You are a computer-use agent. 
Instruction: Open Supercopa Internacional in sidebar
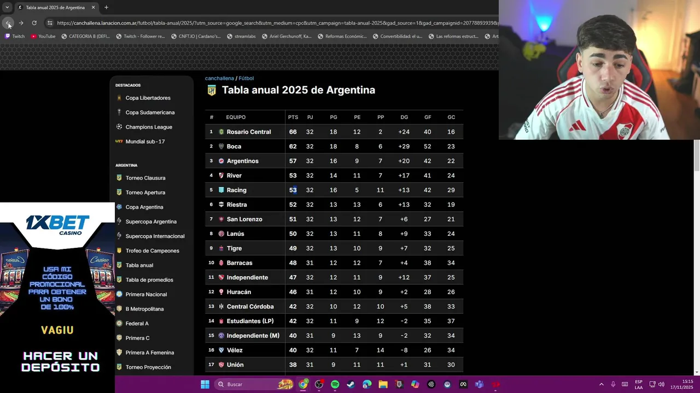pyautogui.click(x=155, y=236)
